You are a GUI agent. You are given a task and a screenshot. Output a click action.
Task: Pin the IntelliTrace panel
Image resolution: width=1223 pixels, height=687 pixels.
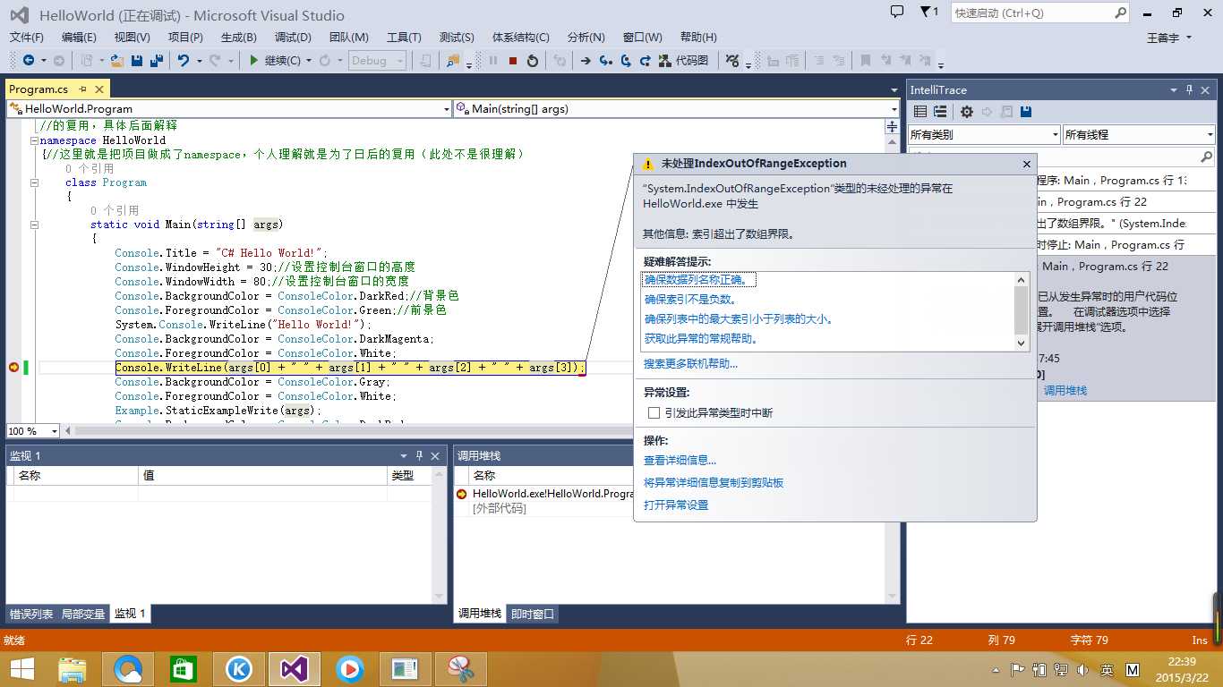[x=1190, y=89]
